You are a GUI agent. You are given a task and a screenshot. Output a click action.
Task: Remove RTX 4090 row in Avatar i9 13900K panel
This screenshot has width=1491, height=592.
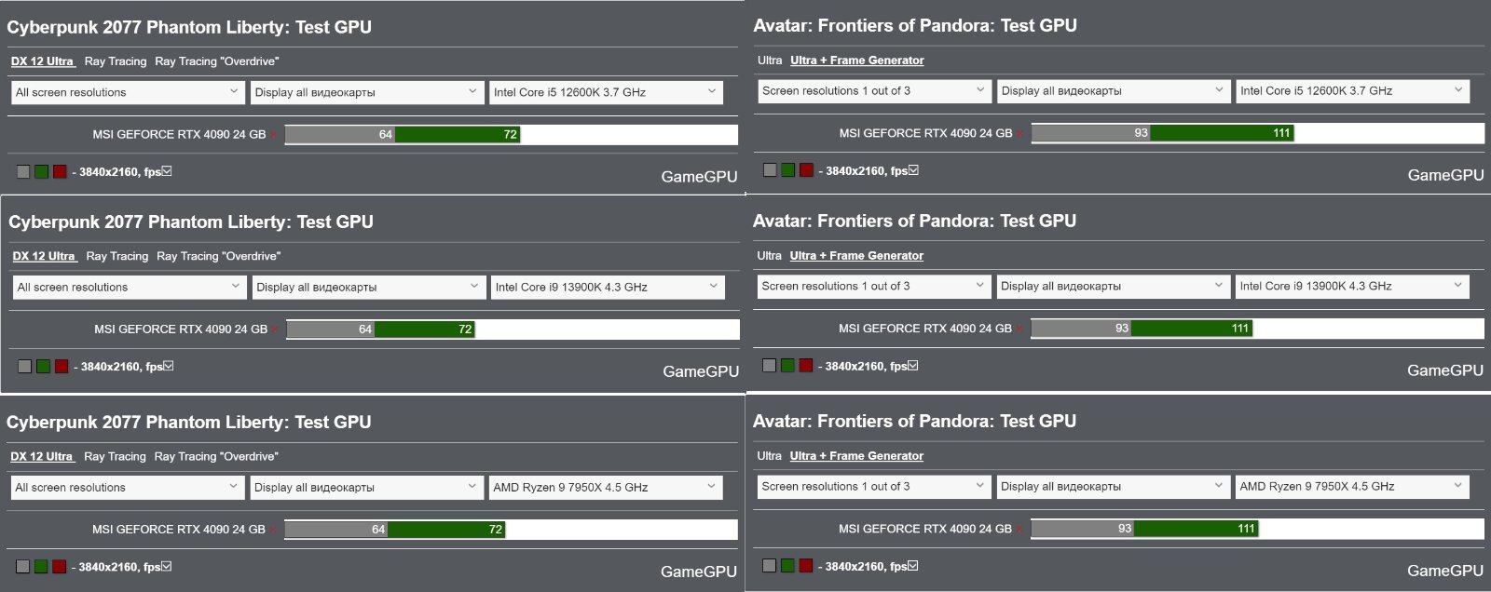[1021, 330]
